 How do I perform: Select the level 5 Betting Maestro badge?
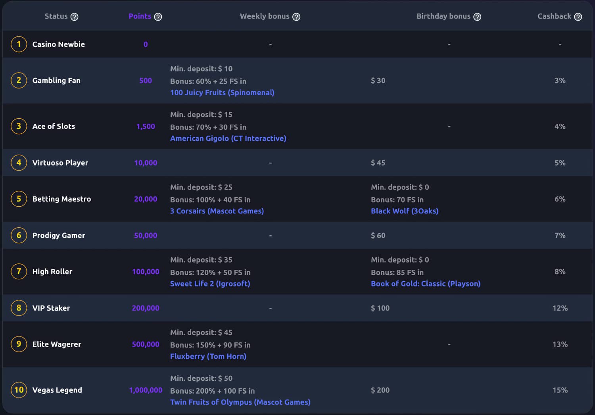click(19, 199)
